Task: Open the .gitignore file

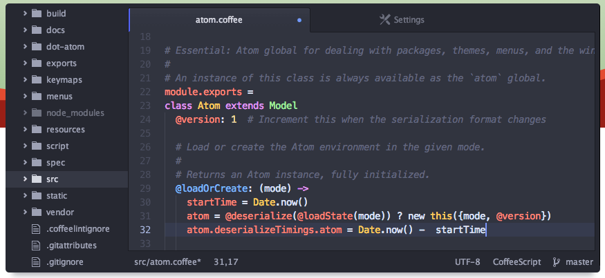Action: click(65, 262)
